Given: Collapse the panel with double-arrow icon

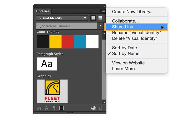Looking at the screenshot, I should [x=104, y=6].
